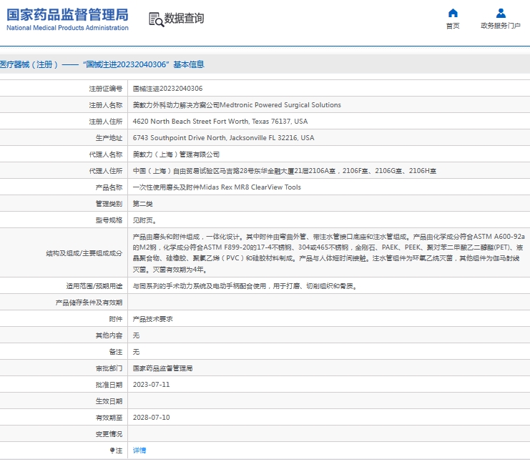
Task: Click the 有效期至 row label
Action: pyautogui.click(x=109, y=418)
